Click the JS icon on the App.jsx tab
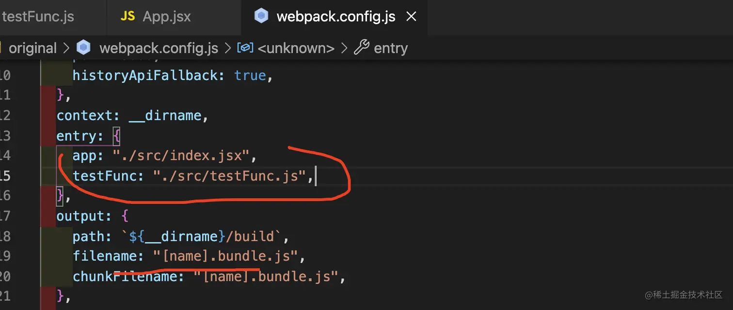733x310 pixels. point(127,17)
